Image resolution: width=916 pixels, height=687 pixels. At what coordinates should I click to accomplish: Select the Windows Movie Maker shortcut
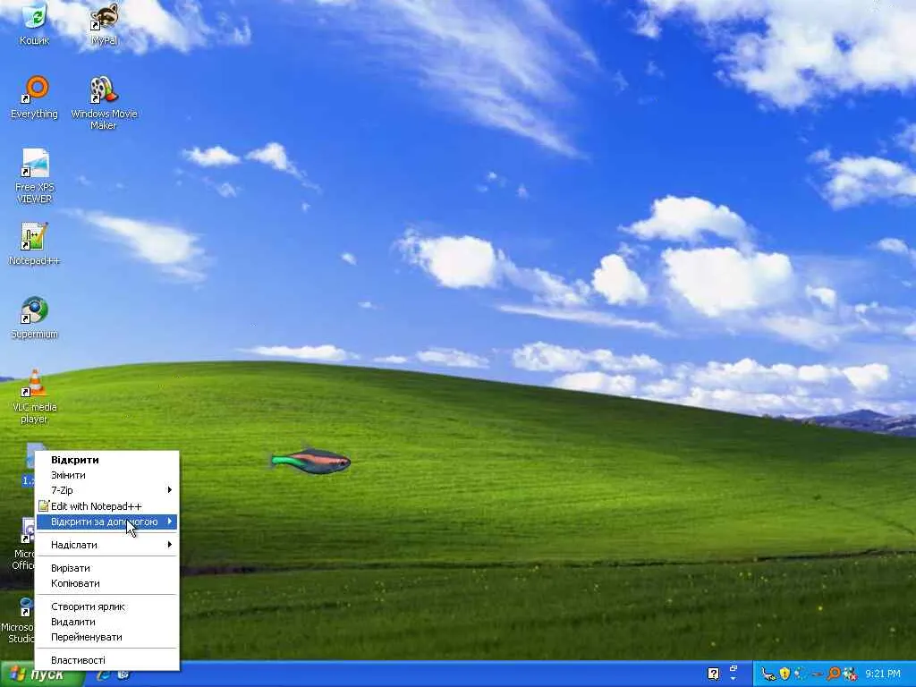click(104, 103)
